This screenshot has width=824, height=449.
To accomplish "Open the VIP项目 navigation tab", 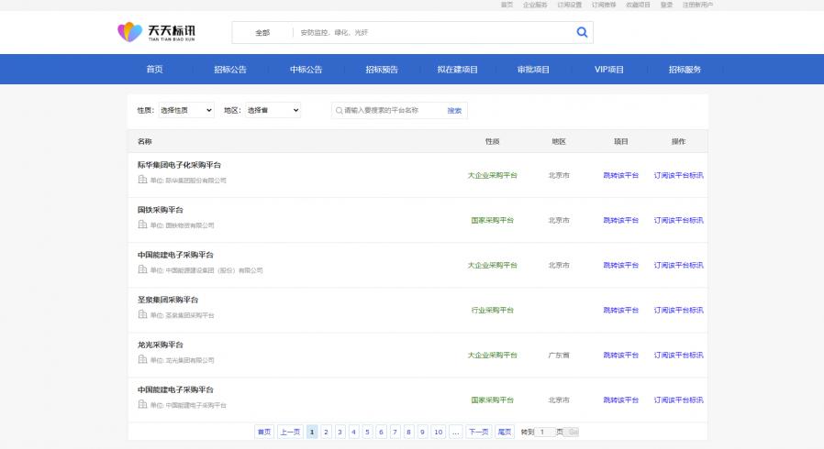I will coord(608,70).
